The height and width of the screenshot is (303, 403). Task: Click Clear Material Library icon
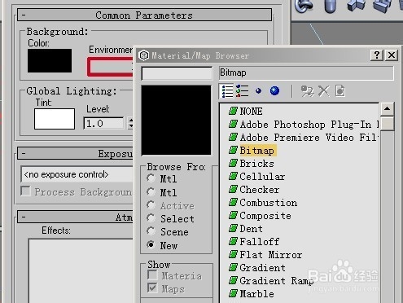[x=340, y=91]
